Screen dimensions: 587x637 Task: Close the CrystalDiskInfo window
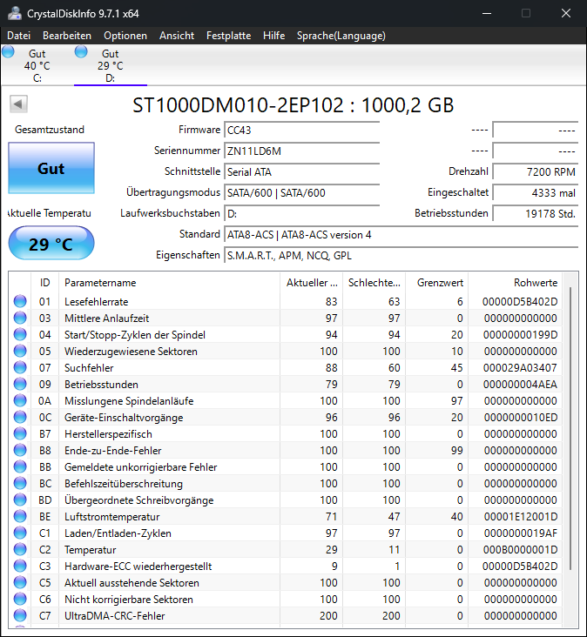[566, 13]
